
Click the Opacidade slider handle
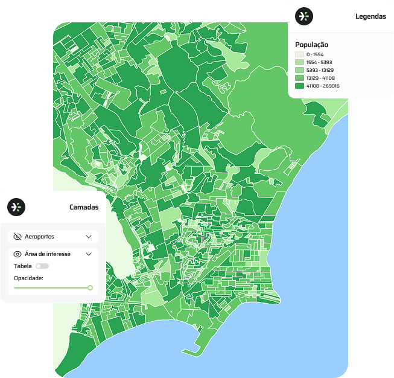tap(90, 288)
